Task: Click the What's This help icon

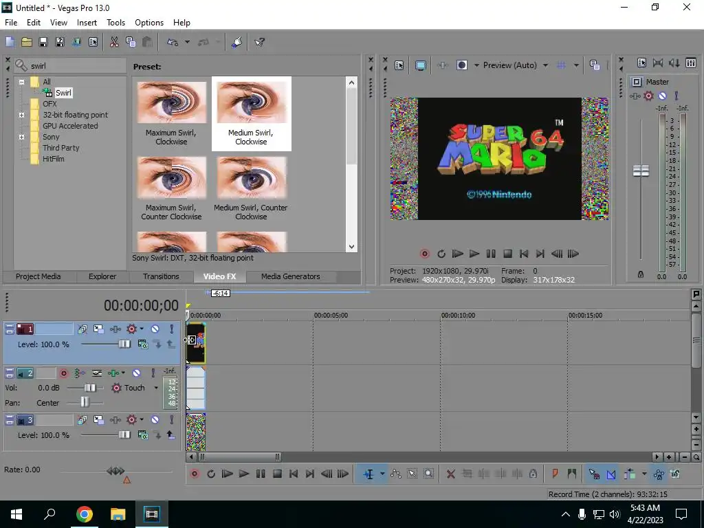Action: click(x=259, y=42)
